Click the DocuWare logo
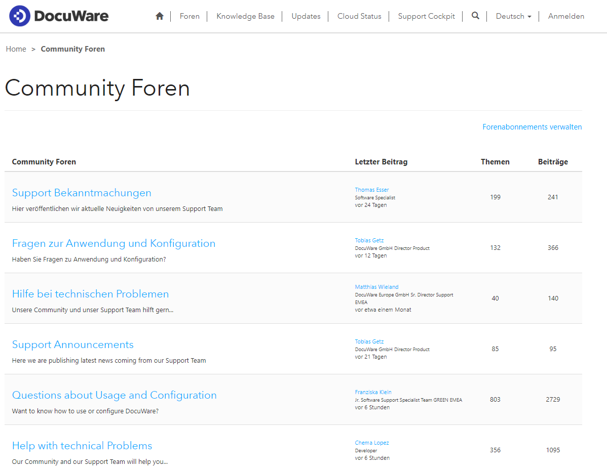Viewport: 607px width, 472px height. [x=59, y=16]
